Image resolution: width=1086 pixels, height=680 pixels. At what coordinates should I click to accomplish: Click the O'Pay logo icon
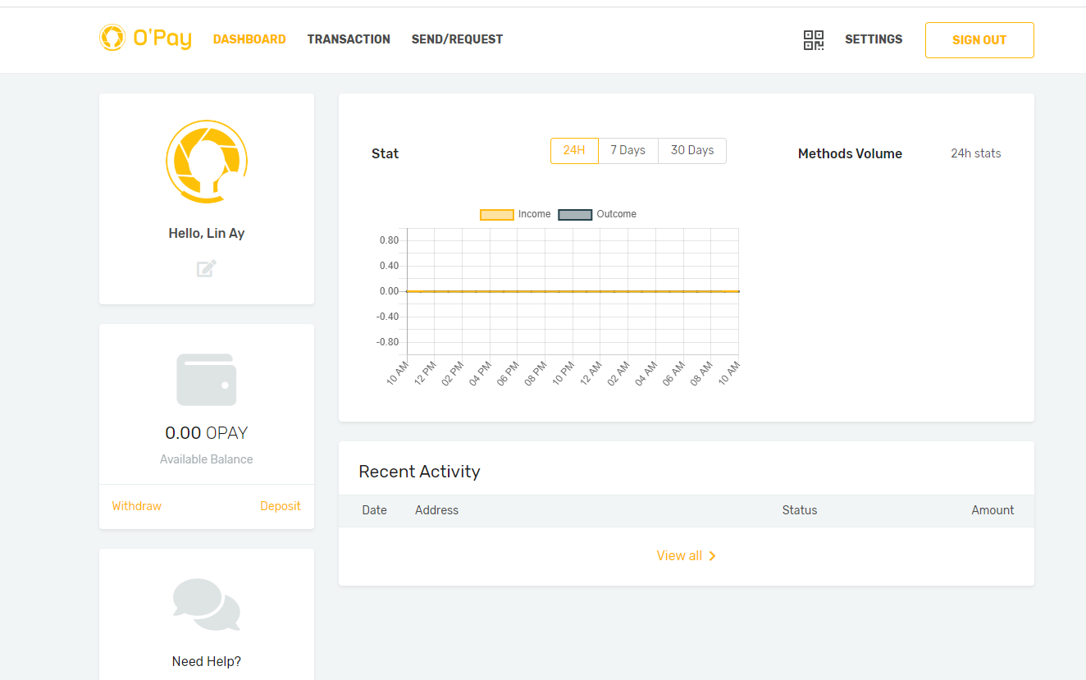(112, 38)
